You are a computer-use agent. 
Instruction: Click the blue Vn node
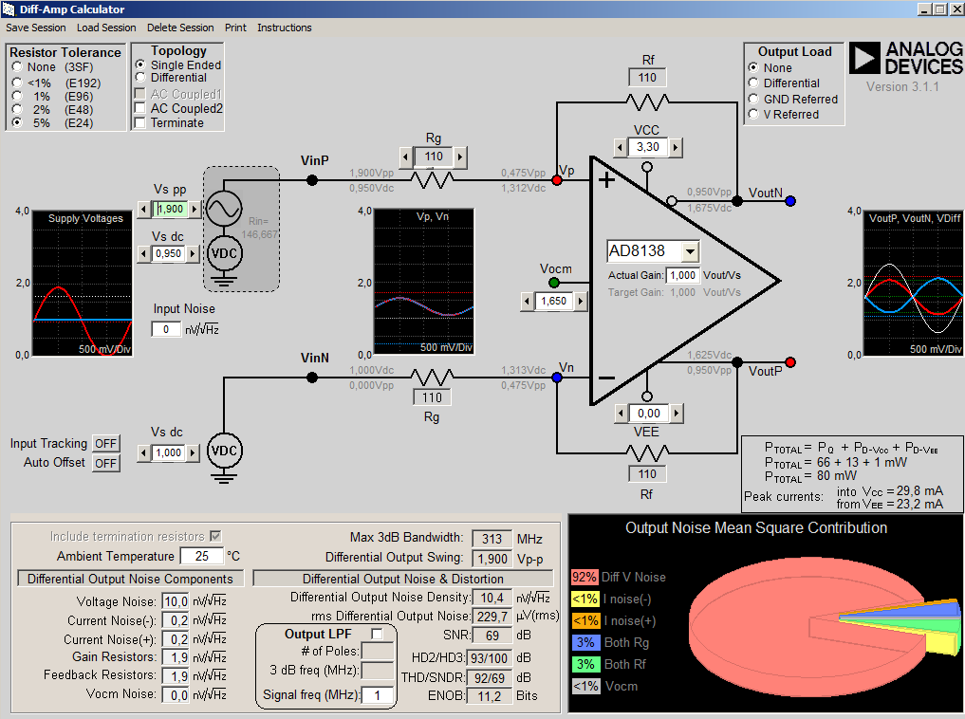557,378
